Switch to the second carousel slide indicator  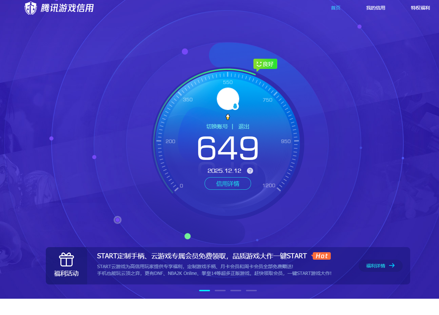[220, 291]
